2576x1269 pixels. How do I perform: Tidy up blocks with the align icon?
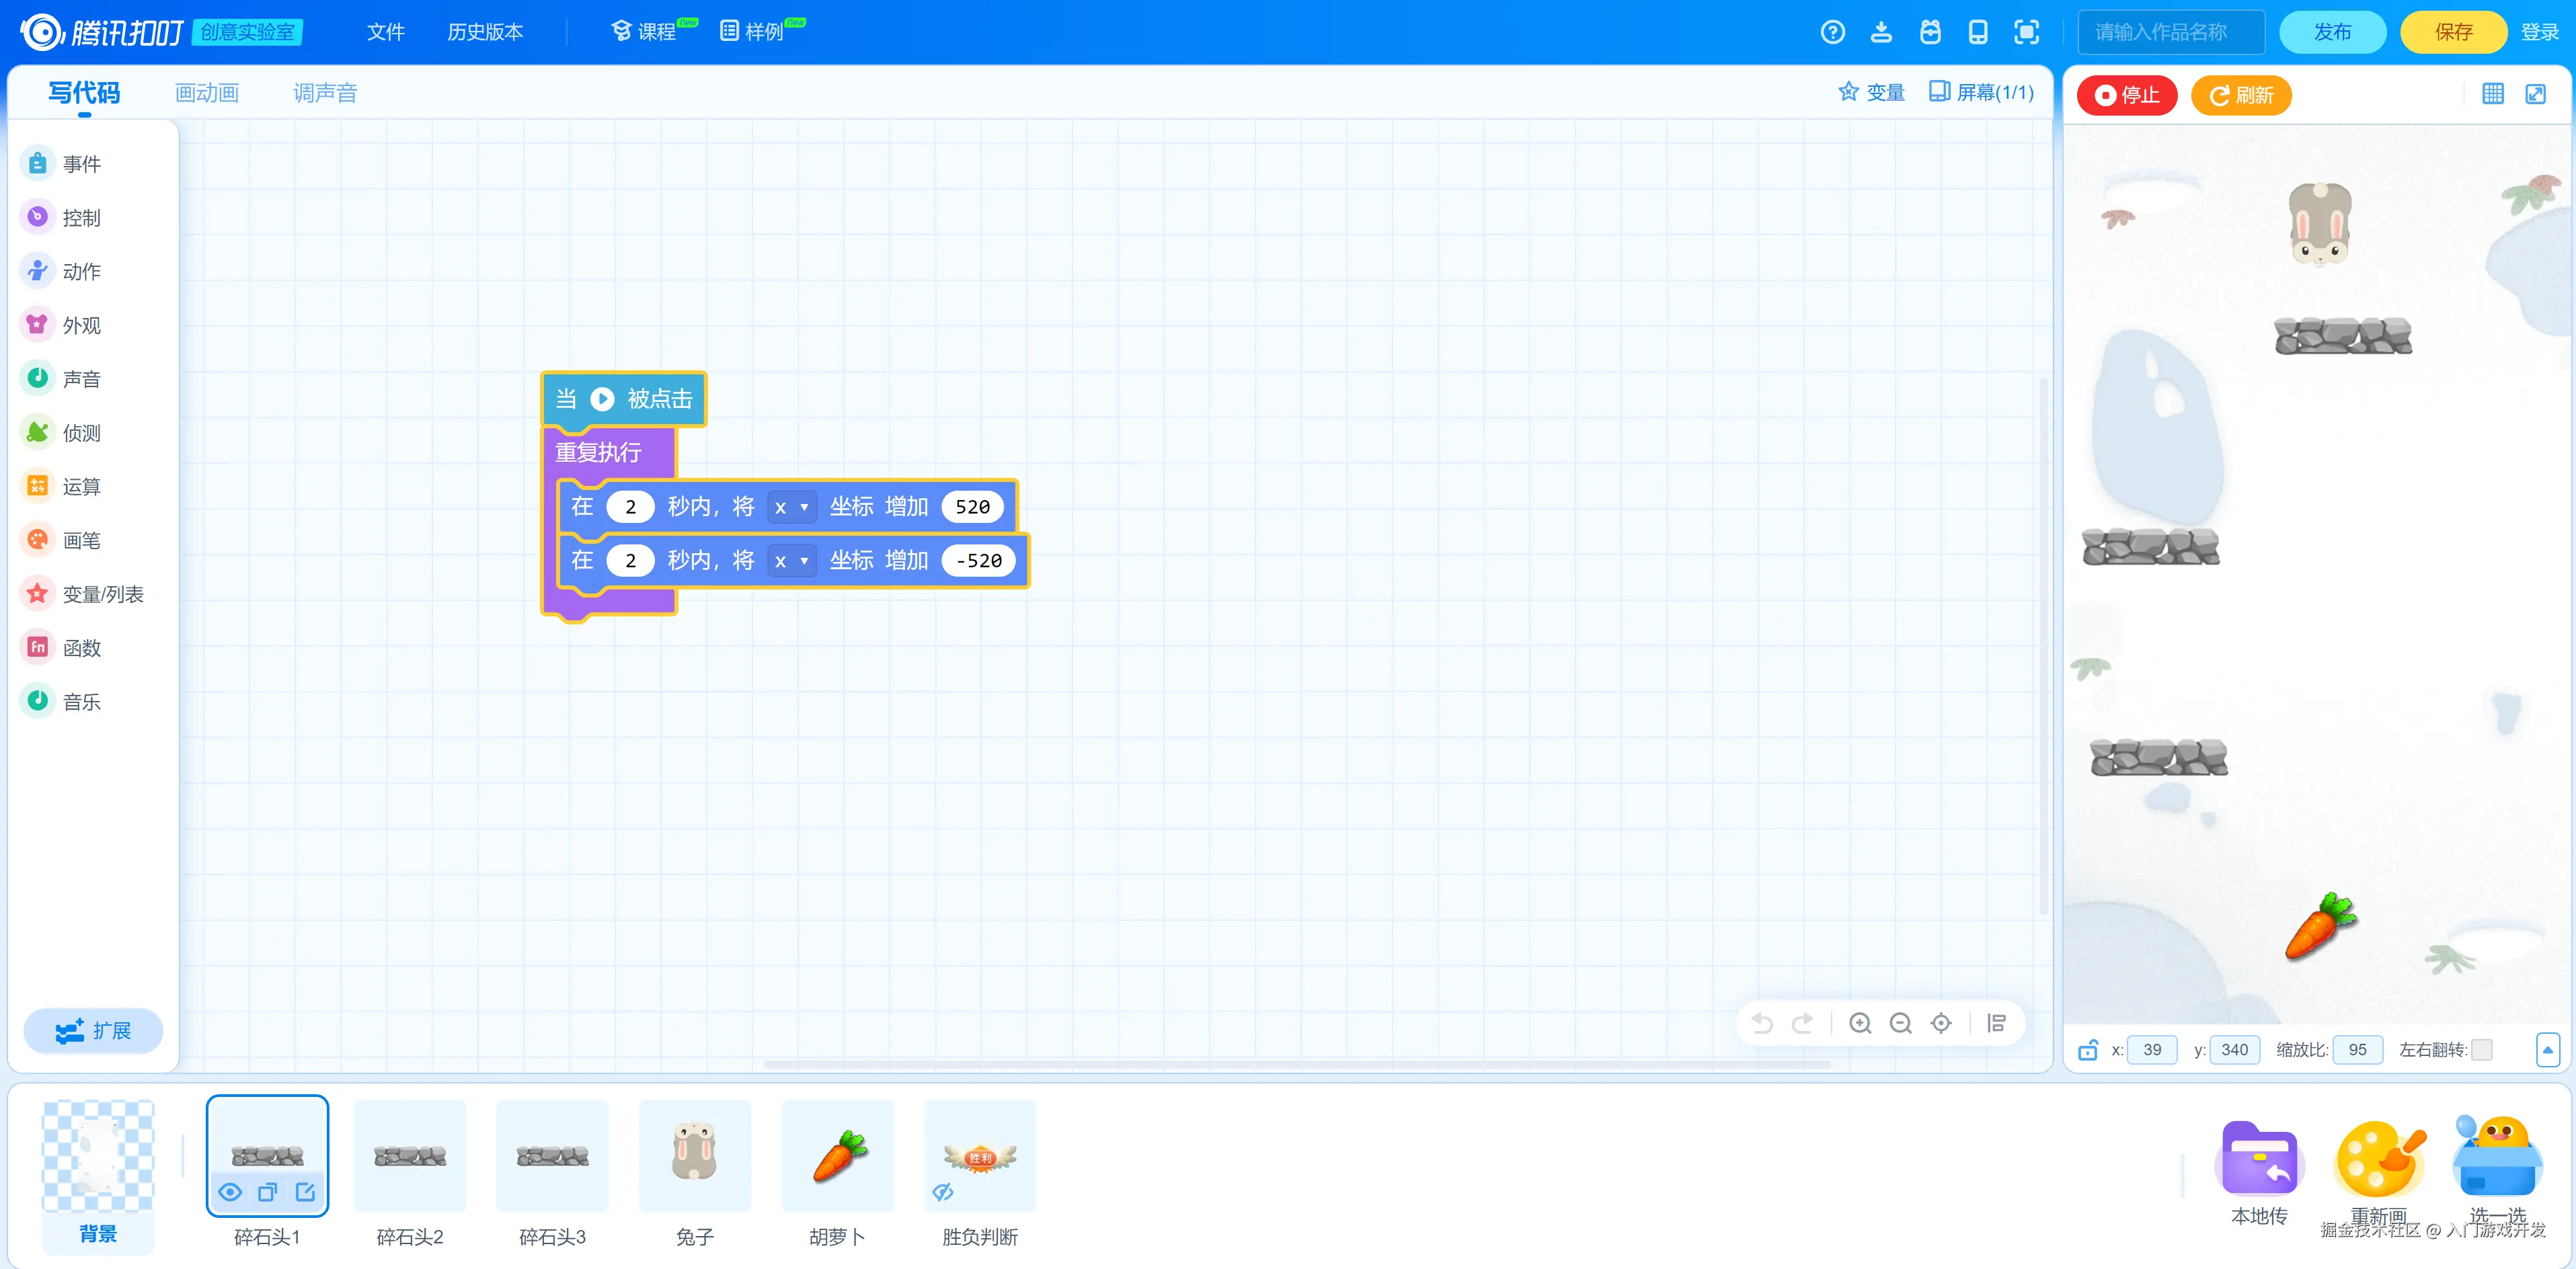pos(1996,1023)
